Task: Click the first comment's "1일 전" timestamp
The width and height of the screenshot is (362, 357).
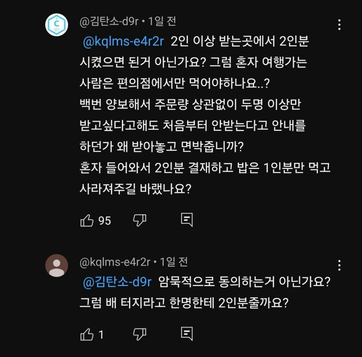Action: coord(162,22)
